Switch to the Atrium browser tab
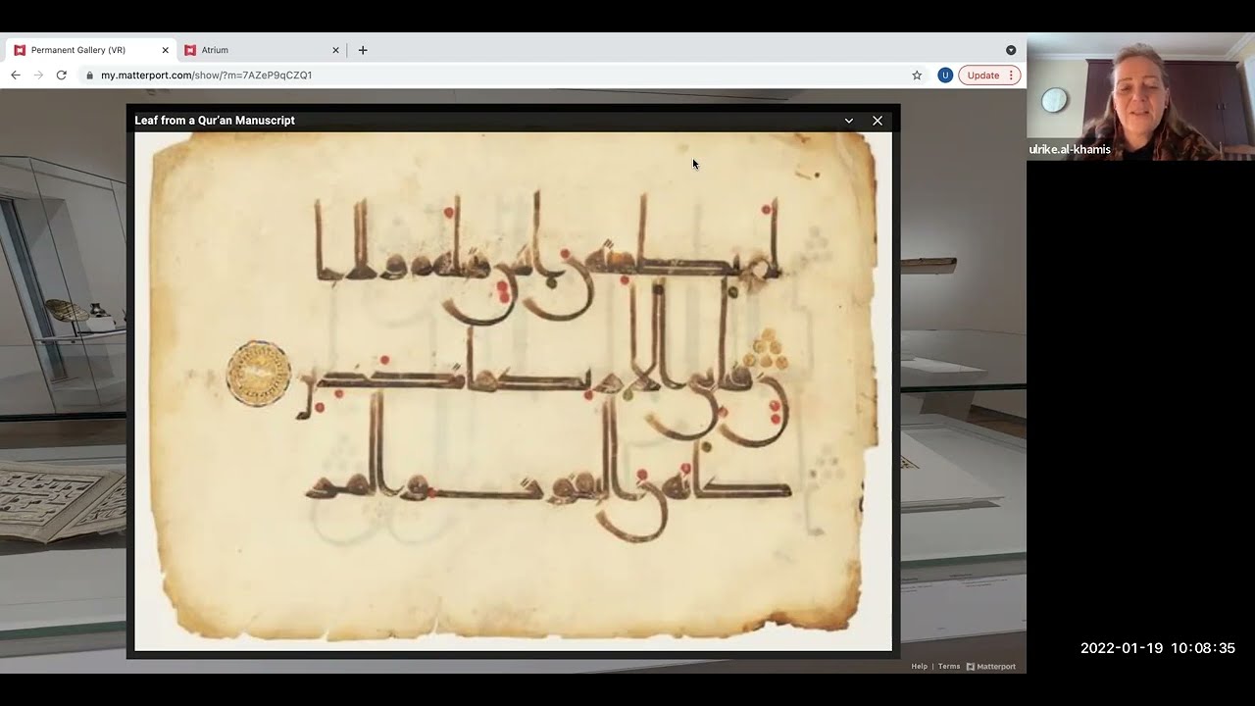Image resolution: width=1255 pixels, height=706 pixels. [261, 50]
